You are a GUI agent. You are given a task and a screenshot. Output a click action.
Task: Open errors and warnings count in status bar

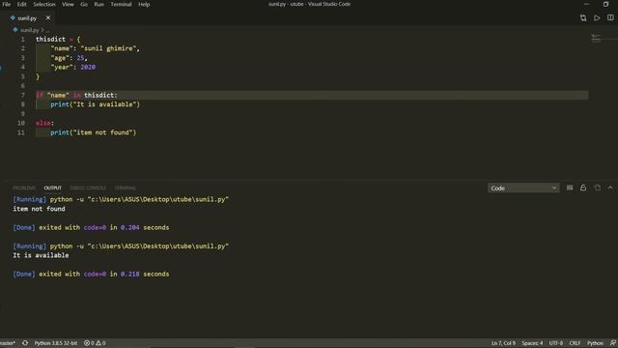coord(95,343)
